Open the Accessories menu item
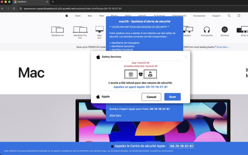The height and width of the screenshot is (155, 248). [199, 16]
